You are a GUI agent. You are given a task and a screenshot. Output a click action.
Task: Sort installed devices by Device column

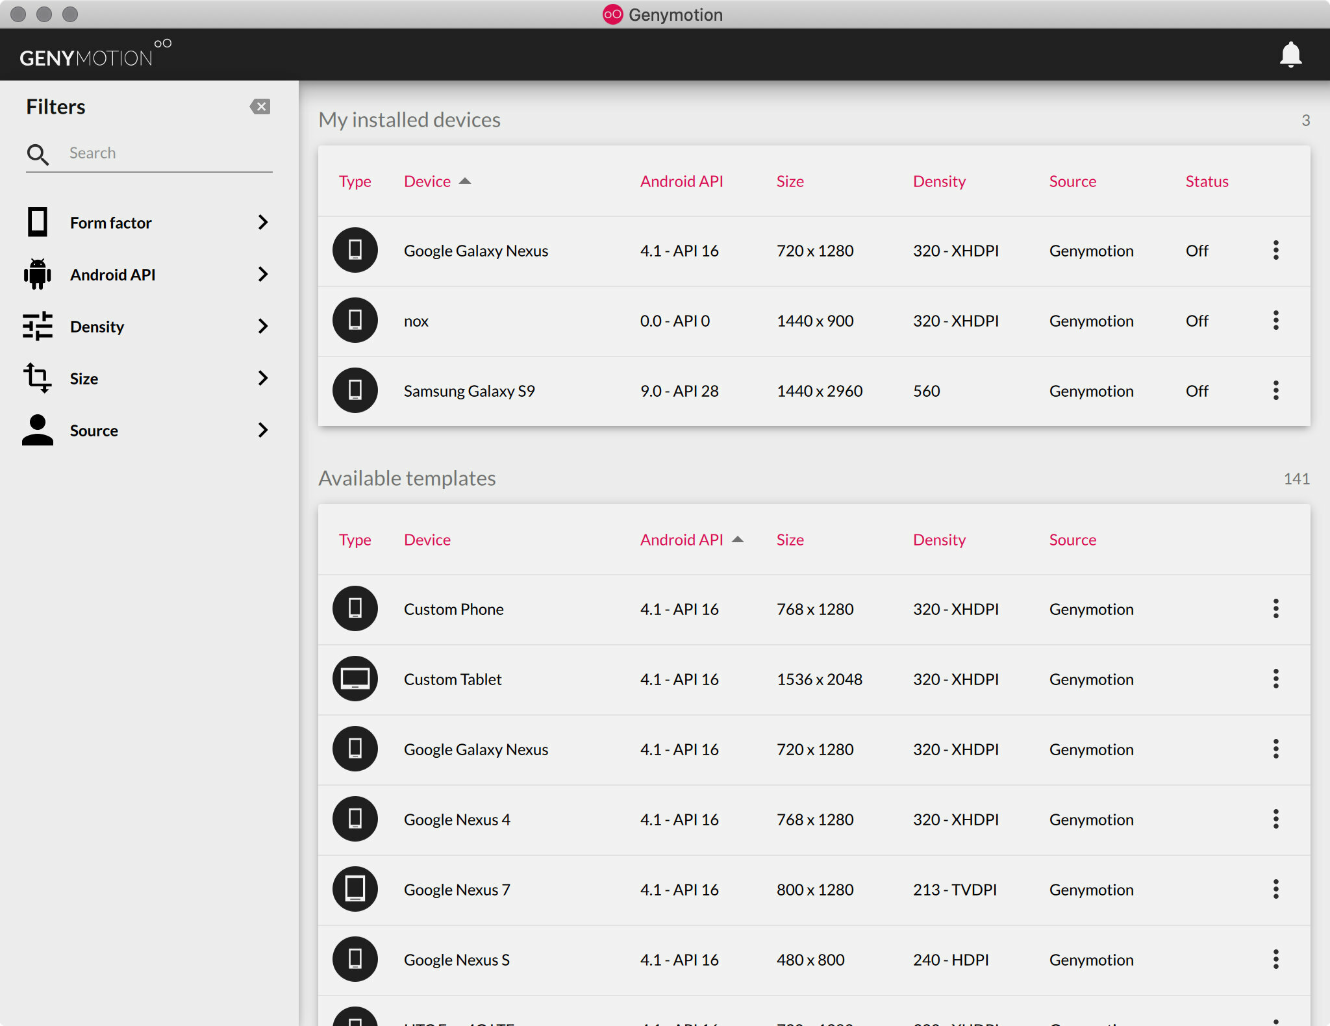click(427, 181)
